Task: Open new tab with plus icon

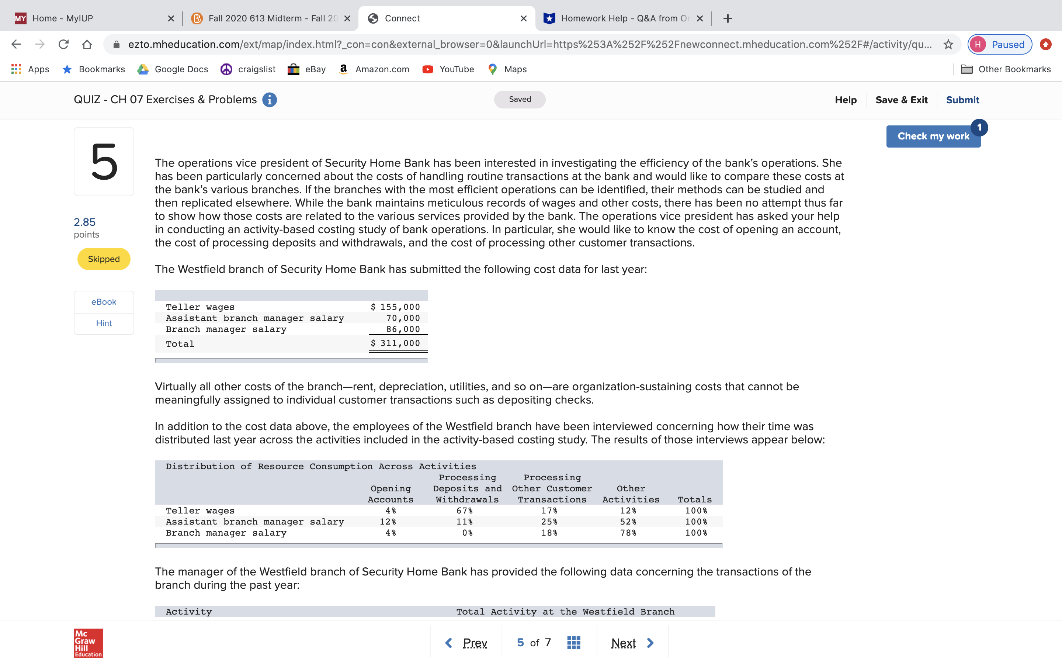Action: coord(728,18)
